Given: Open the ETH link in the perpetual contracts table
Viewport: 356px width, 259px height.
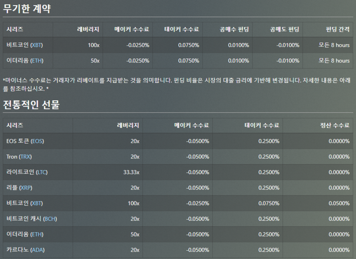Looking at the screenshot, I should point(37,61).
